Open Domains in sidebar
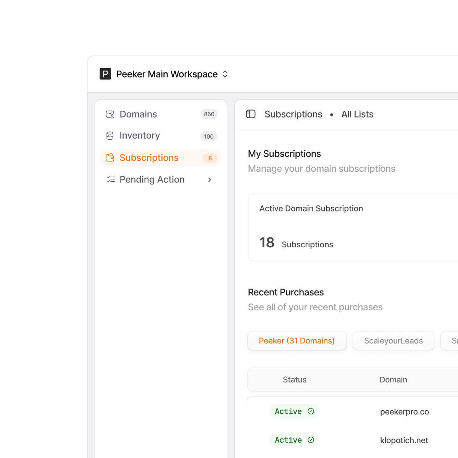Image resolution: width=458 pixels, height=458 pixels. point(160,114)
